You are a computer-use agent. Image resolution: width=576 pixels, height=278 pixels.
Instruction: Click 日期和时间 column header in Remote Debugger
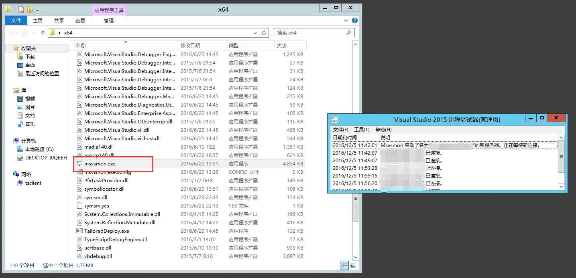(x=355, y=137)
